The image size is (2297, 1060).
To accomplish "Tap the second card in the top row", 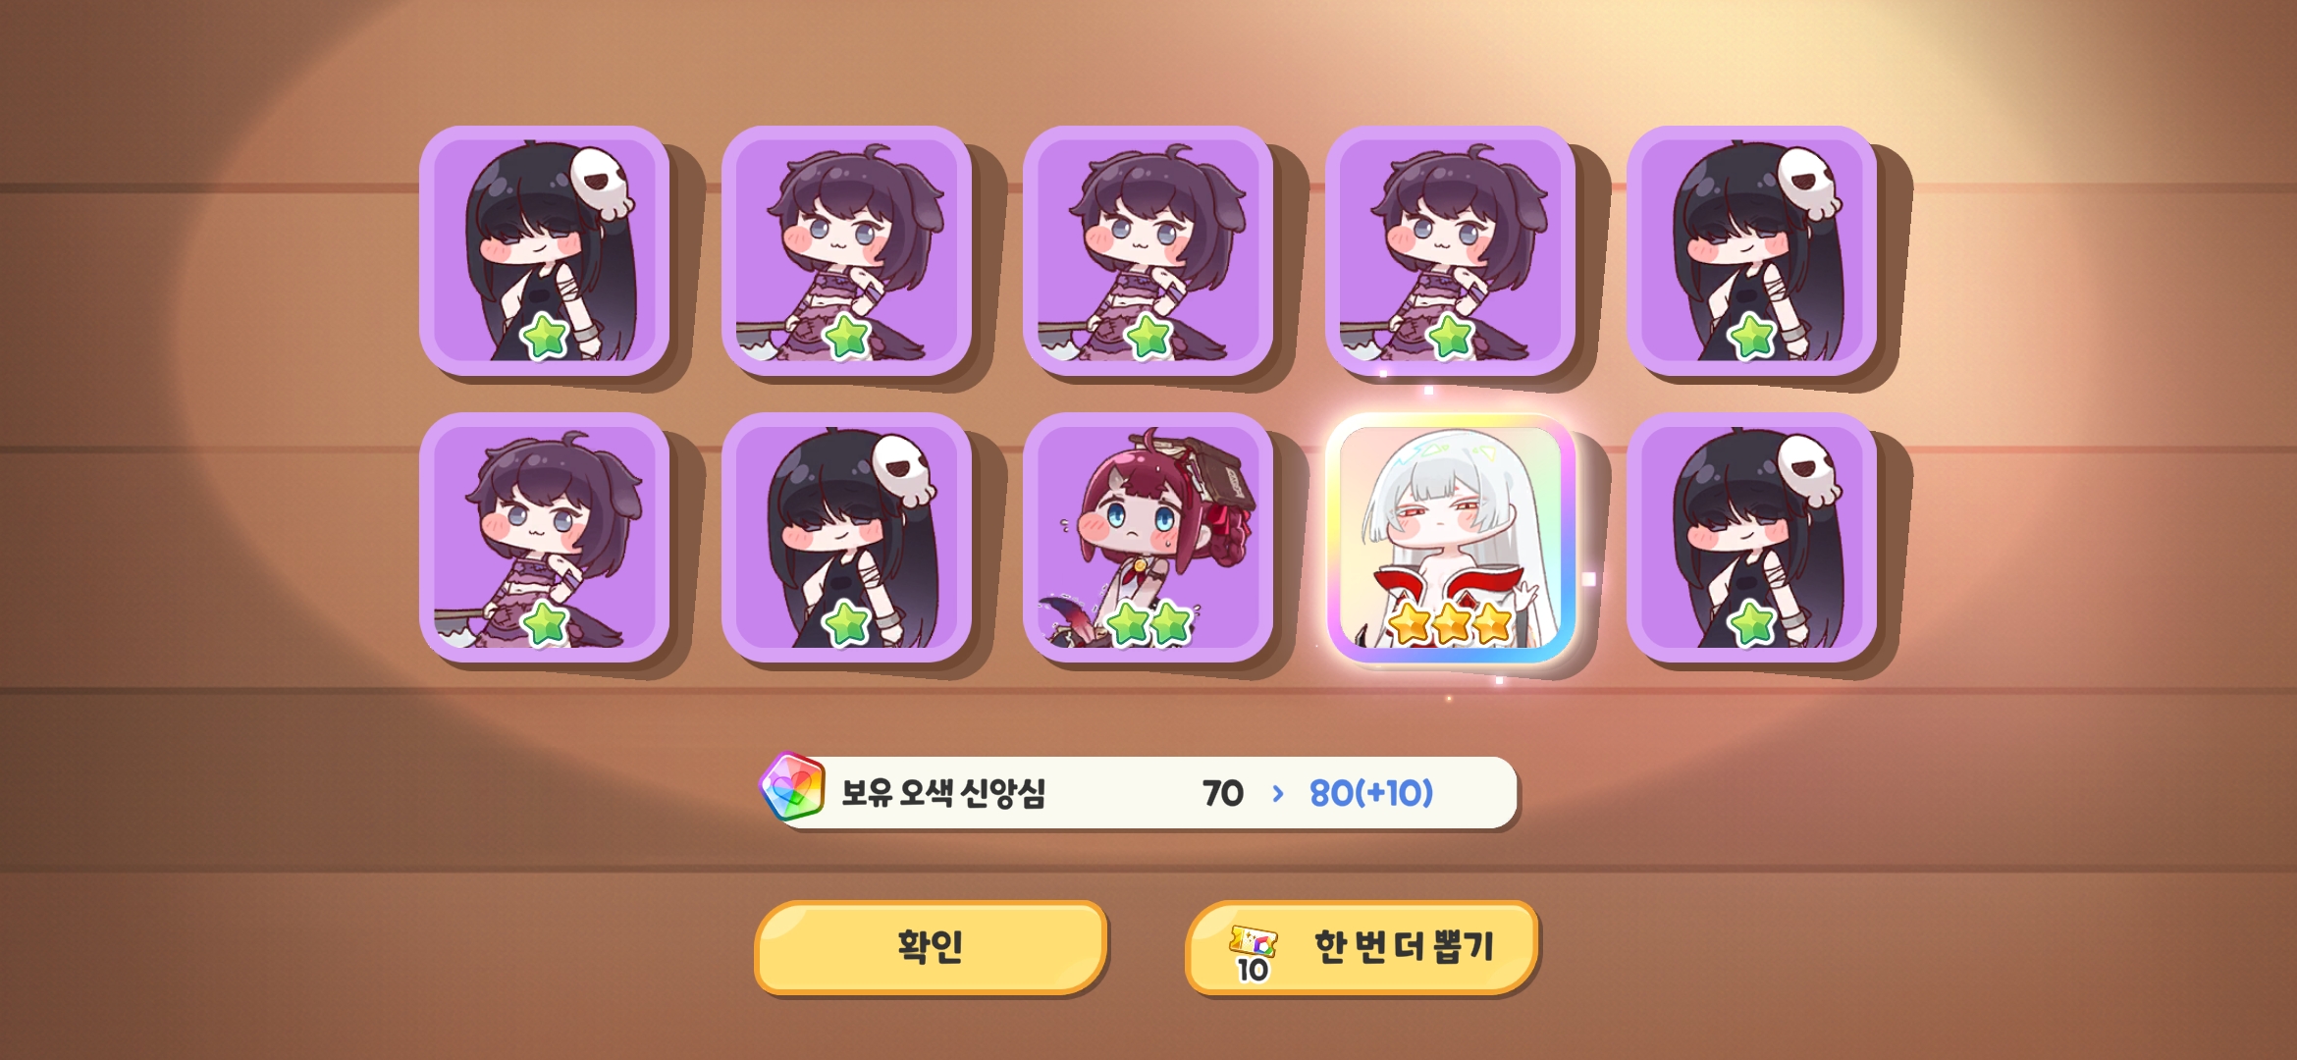I will pyautogui.click(x=846, y=250).
